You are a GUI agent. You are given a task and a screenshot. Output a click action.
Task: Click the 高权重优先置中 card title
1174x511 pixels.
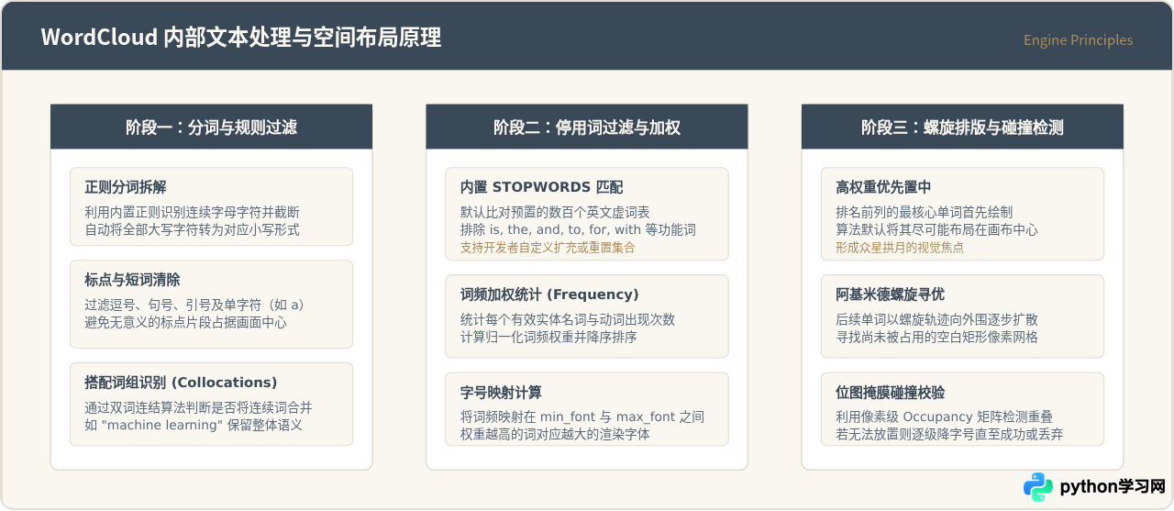point(882,187)
